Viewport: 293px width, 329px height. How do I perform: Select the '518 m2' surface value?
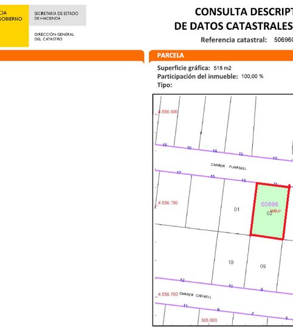coord(222,68)
